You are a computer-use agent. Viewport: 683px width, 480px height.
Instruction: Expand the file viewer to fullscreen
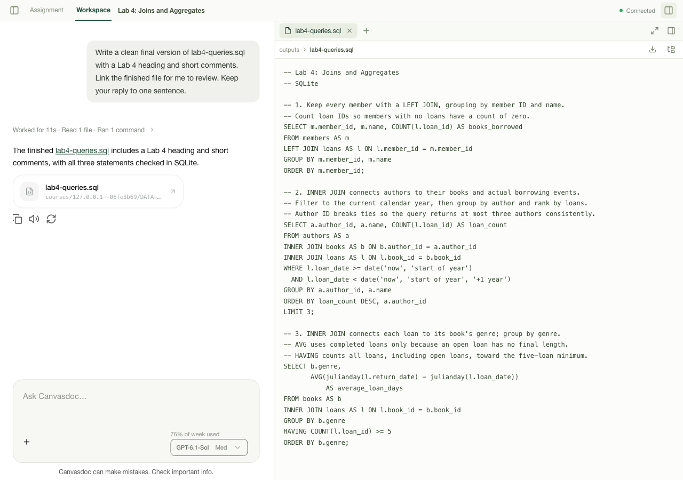[x=655, y=31]
